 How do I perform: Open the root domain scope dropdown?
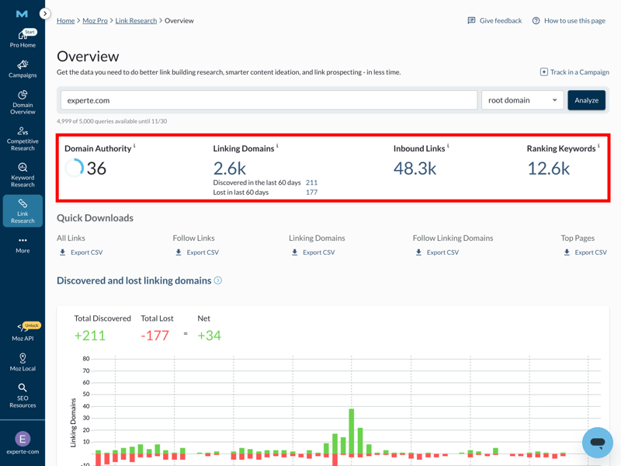click(x=522, y=100)
